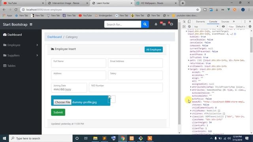
Task: Switch to the Elements tab
Action: pos(200,22)
